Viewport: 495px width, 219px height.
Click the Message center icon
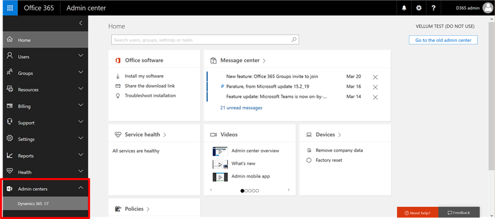214,60
